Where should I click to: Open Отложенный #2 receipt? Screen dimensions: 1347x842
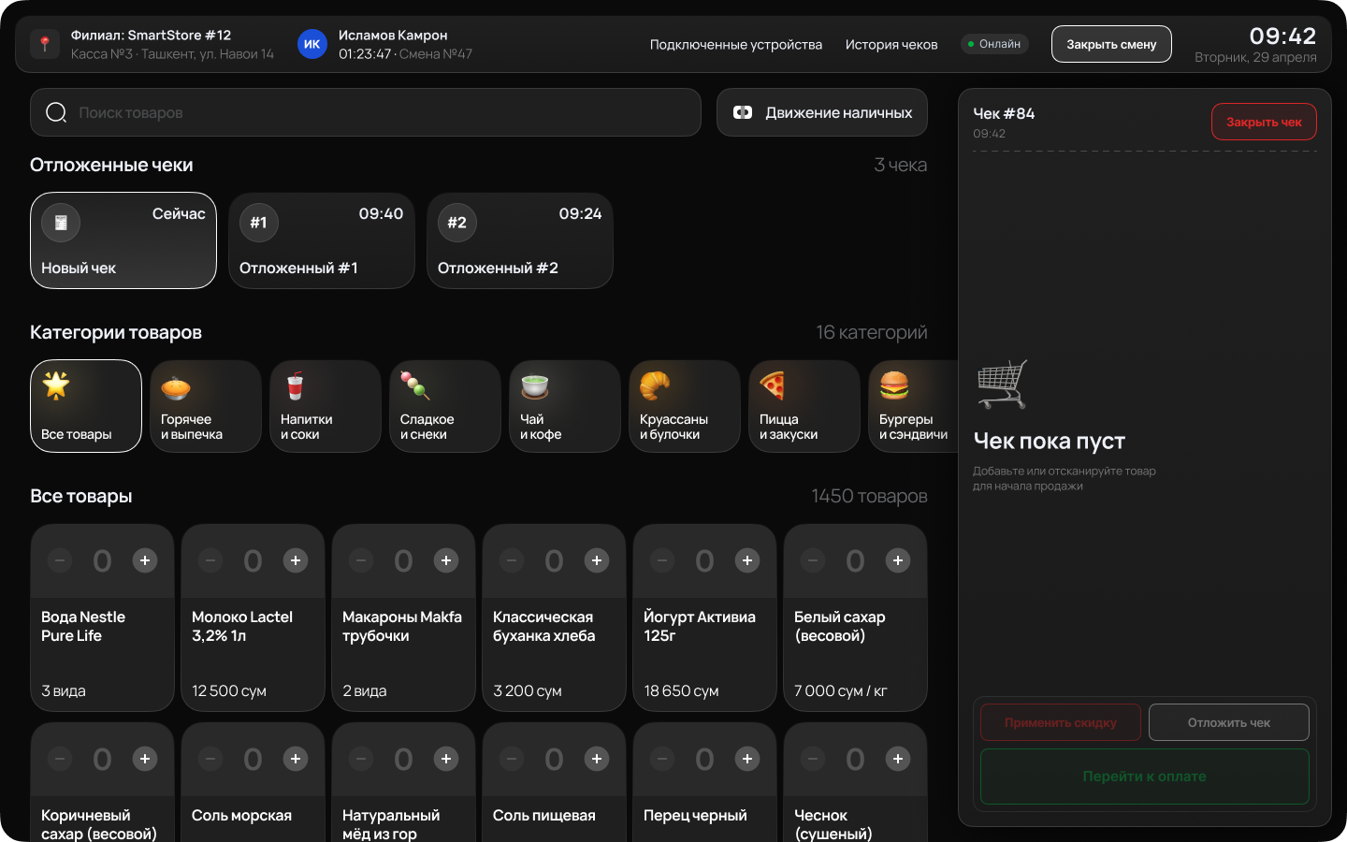coord(520,240)
